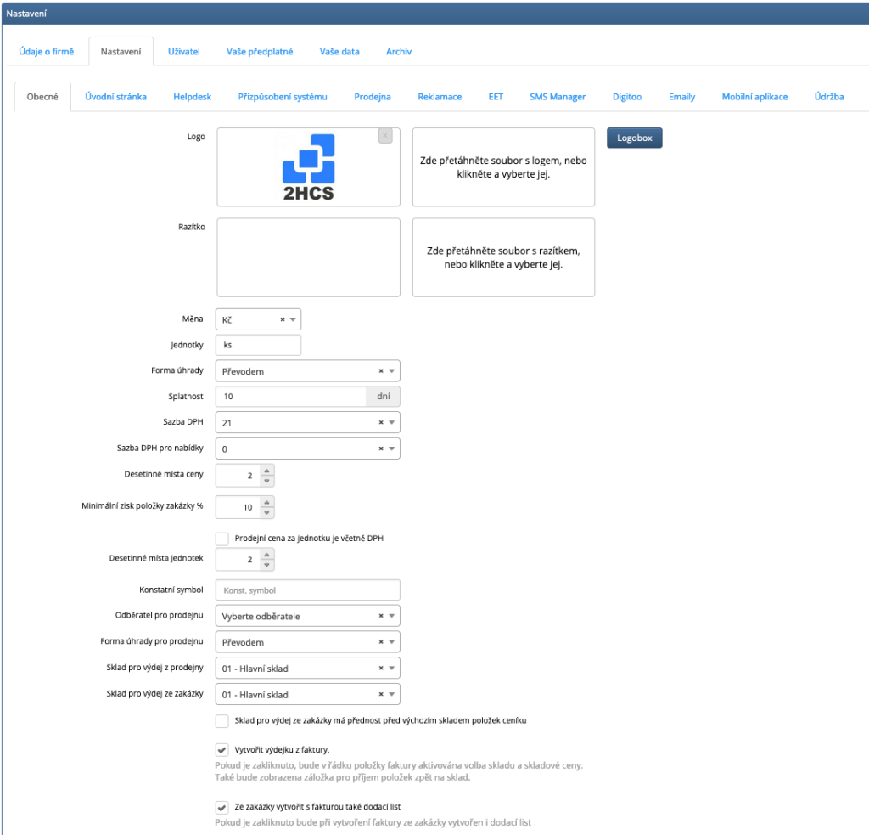Click the Konstatní symbol input field

(308, 590)
